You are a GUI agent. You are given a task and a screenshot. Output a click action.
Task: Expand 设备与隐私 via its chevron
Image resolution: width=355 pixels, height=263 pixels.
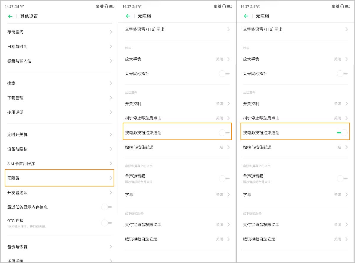pyautogui.click(x=111, y=149)
